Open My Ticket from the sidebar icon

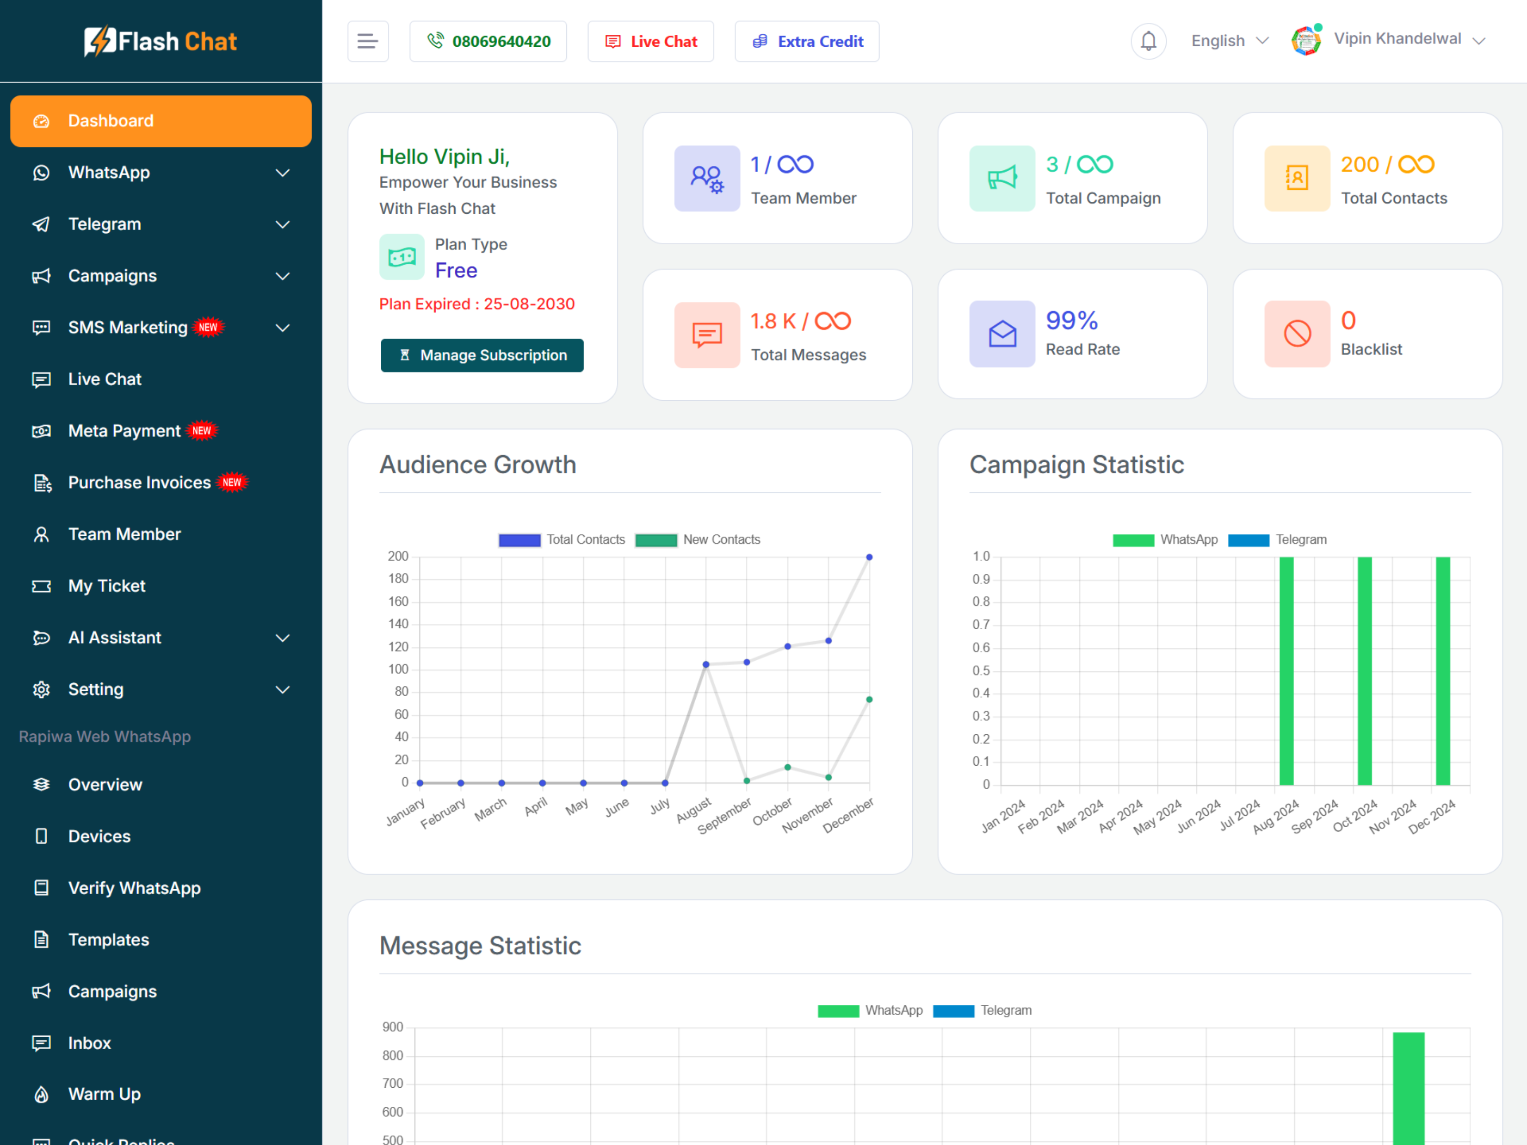click(x=42, y=586)
